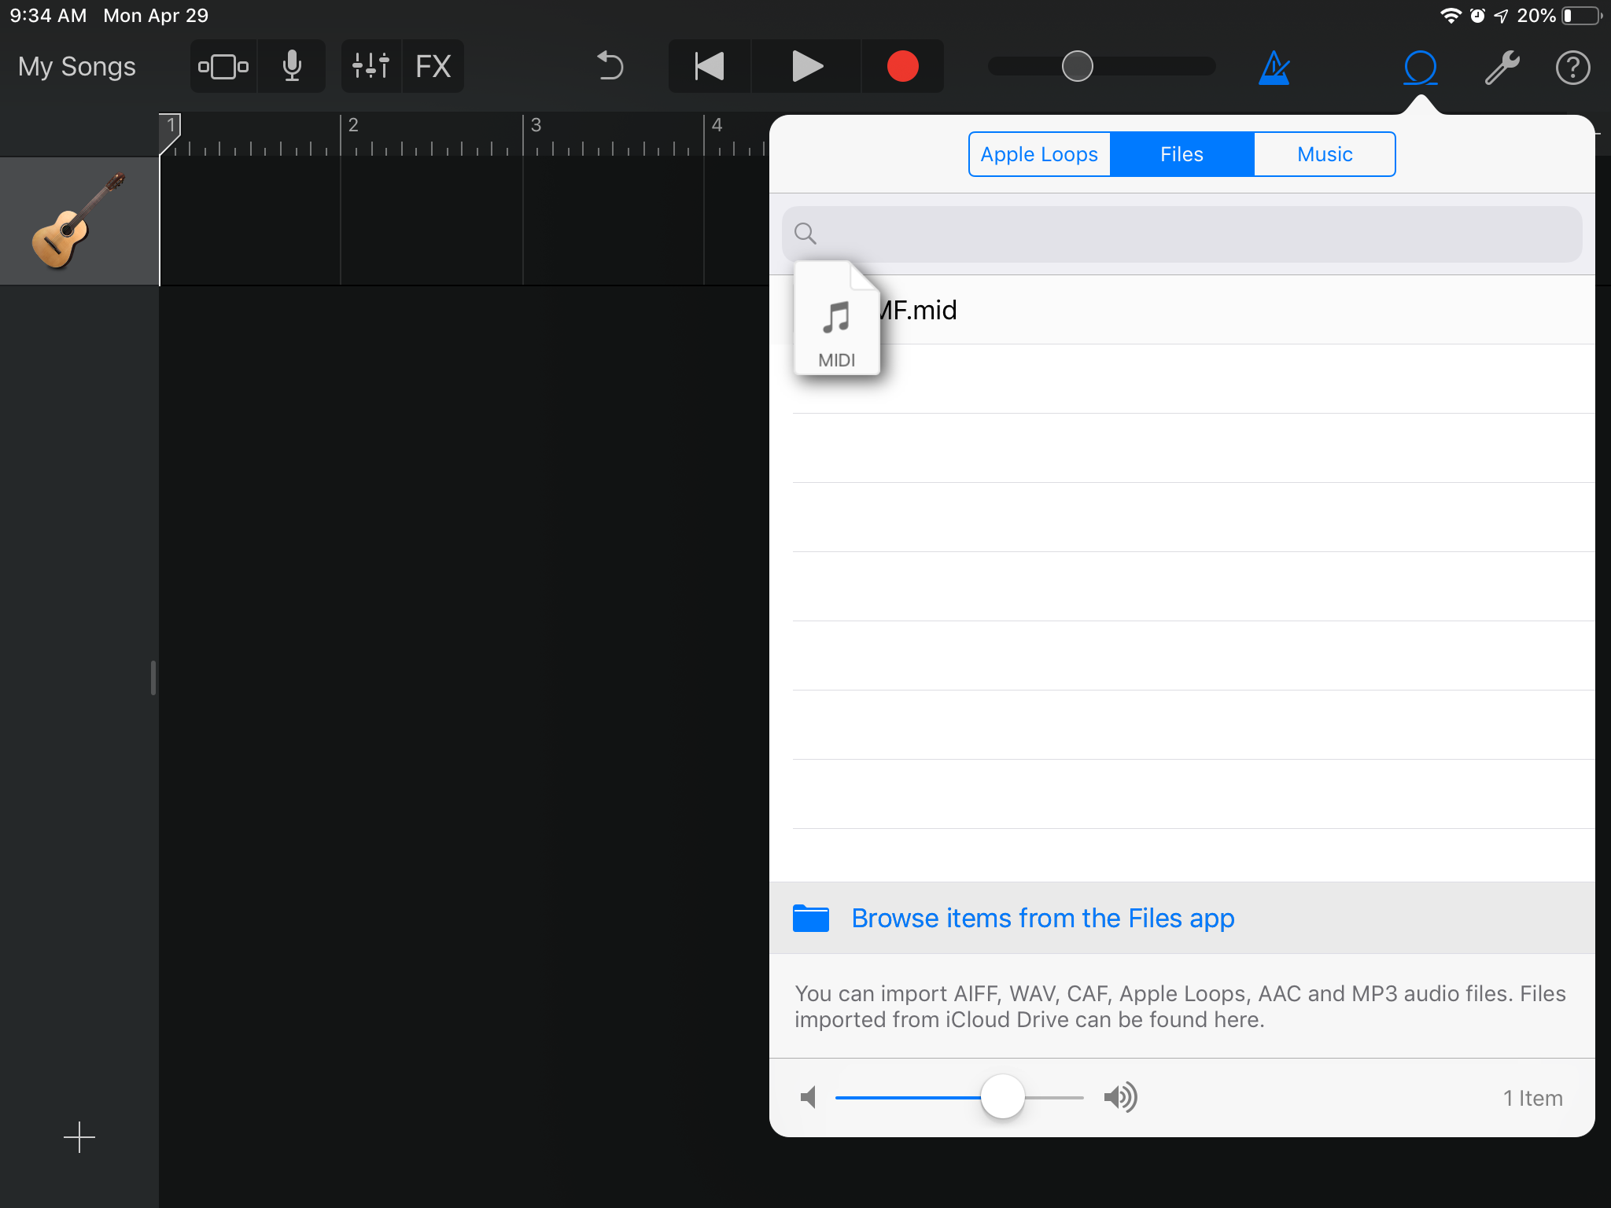Screen dimensions: 1611x1208
Task: Click the '1 Item' count text
Action: (1532, 1098)
